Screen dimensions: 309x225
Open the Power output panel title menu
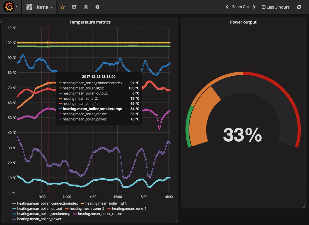243,22
